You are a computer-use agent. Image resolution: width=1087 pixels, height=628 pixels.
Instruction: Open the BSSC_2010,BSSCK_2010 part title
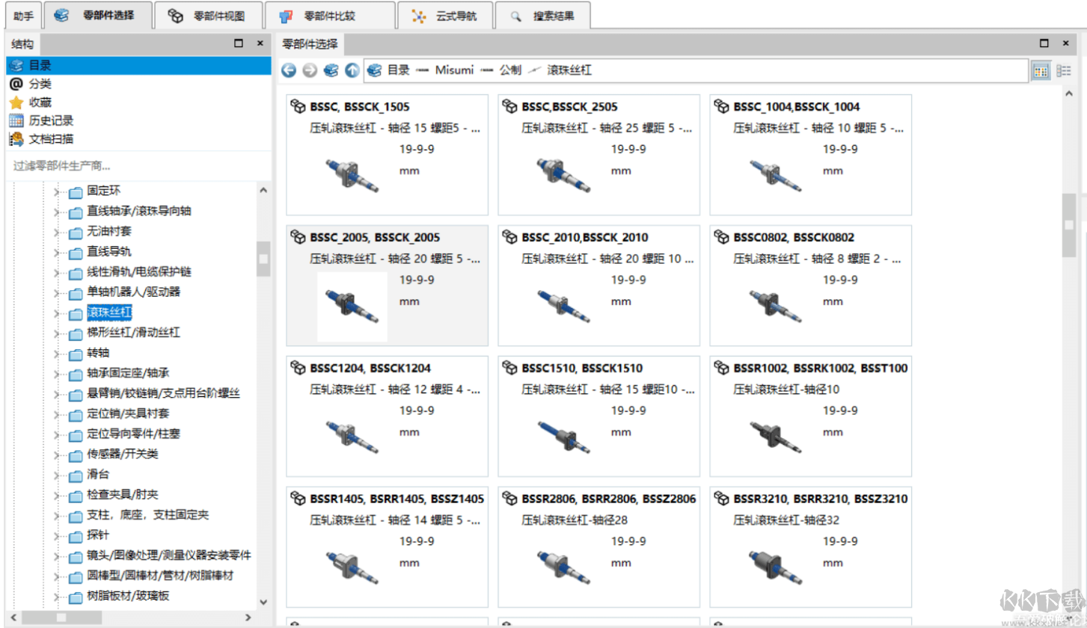(585, 238)
